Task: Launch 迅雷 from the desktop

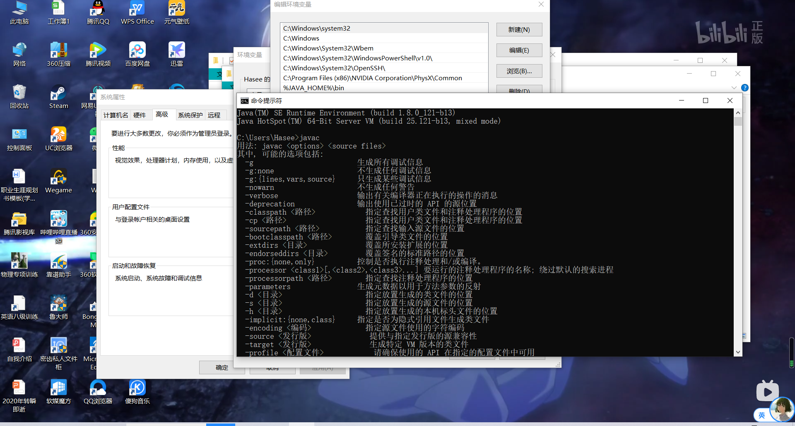Action: click(177, 54)
